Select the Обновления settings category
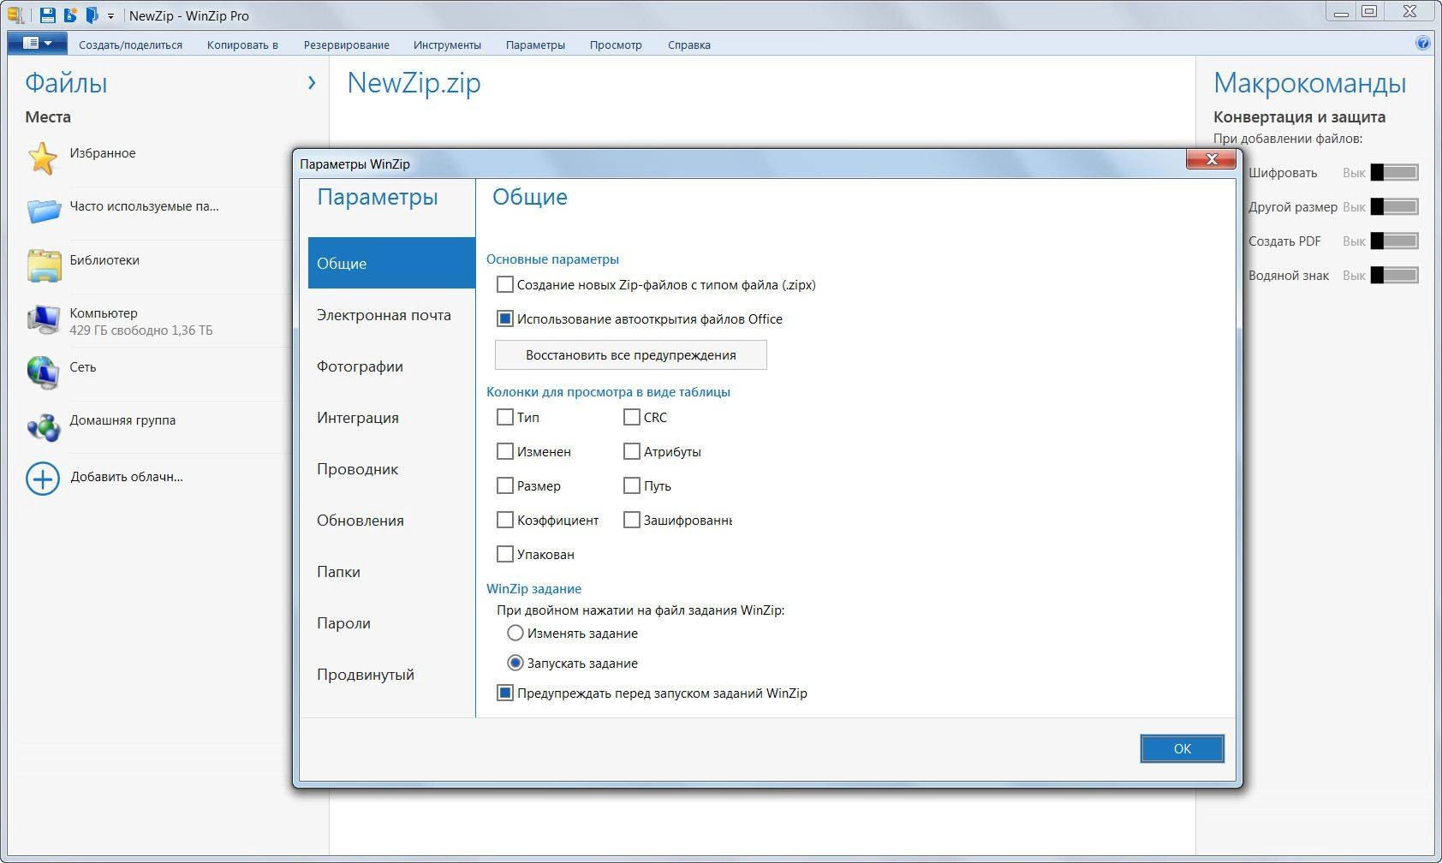This screenshot has height=863, width=1442. pos(391,520)
